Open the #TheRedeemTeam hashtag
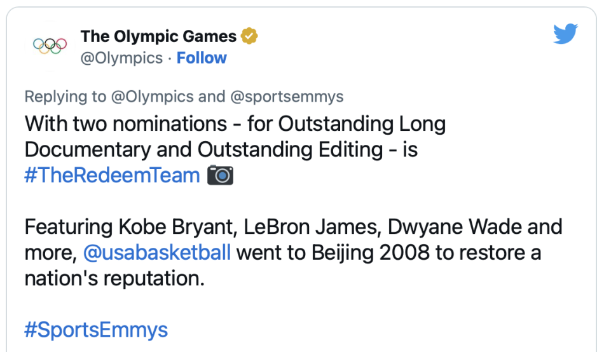Screen dimensions: 604x352 point(112,175)
